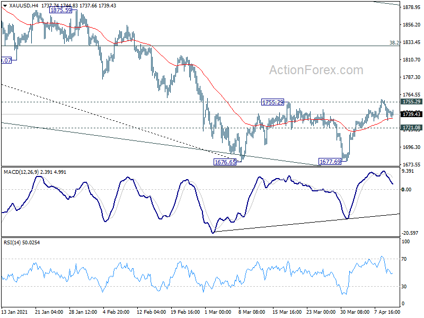
Task: Select the RSI 30 level label
Action: (x=404, y=286)
